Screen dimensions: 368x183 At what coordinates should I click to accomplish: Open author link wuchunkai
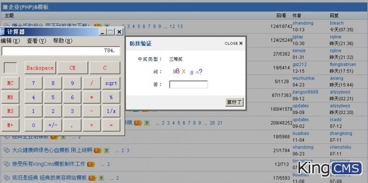click(304, 78)
